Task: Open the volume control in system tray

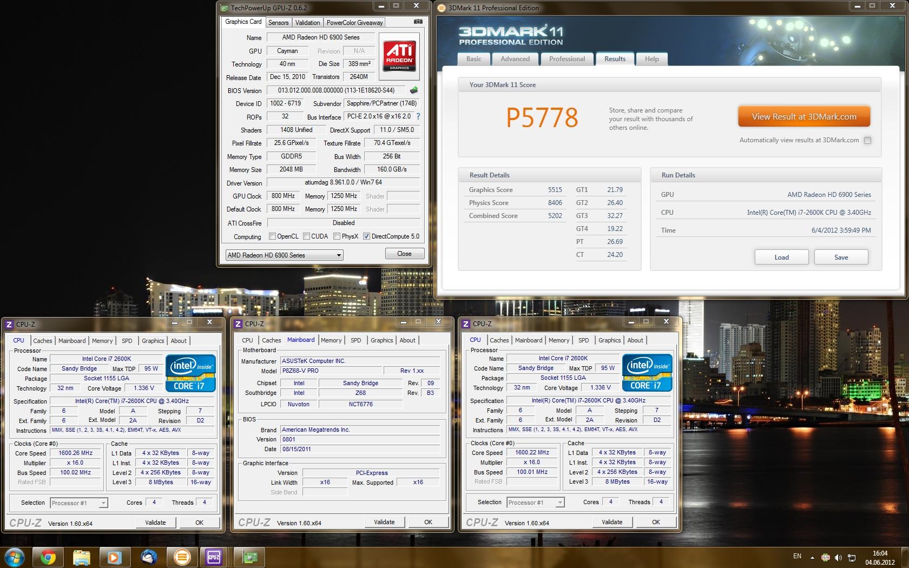Action: pos(838,557)
